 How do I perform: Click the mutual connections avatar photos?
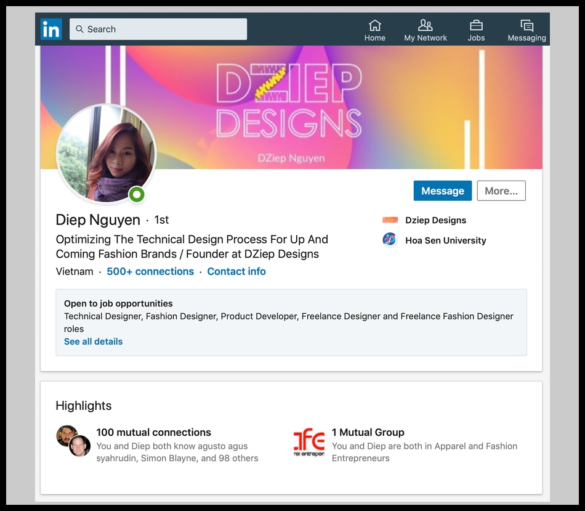[x=73, y=441]
